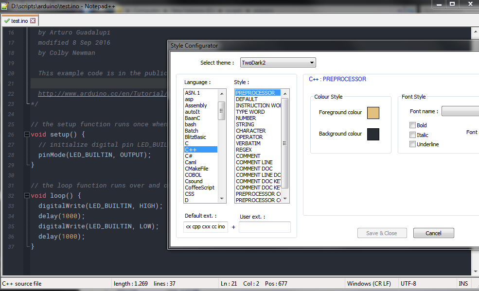Select Csound in the Language list

(194, 181)
